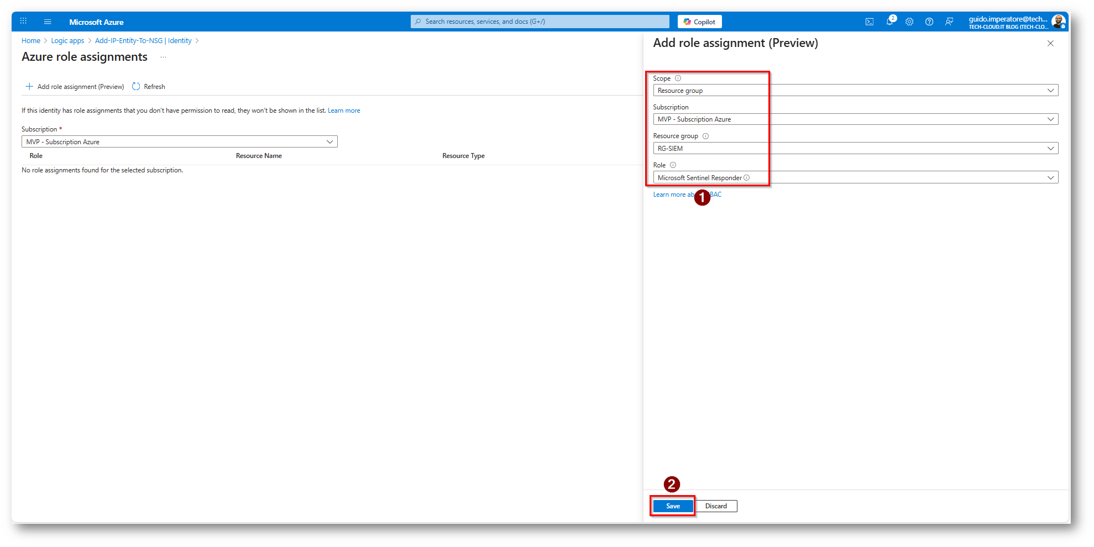Open the Help question mark icon

[x=929, y=22]
